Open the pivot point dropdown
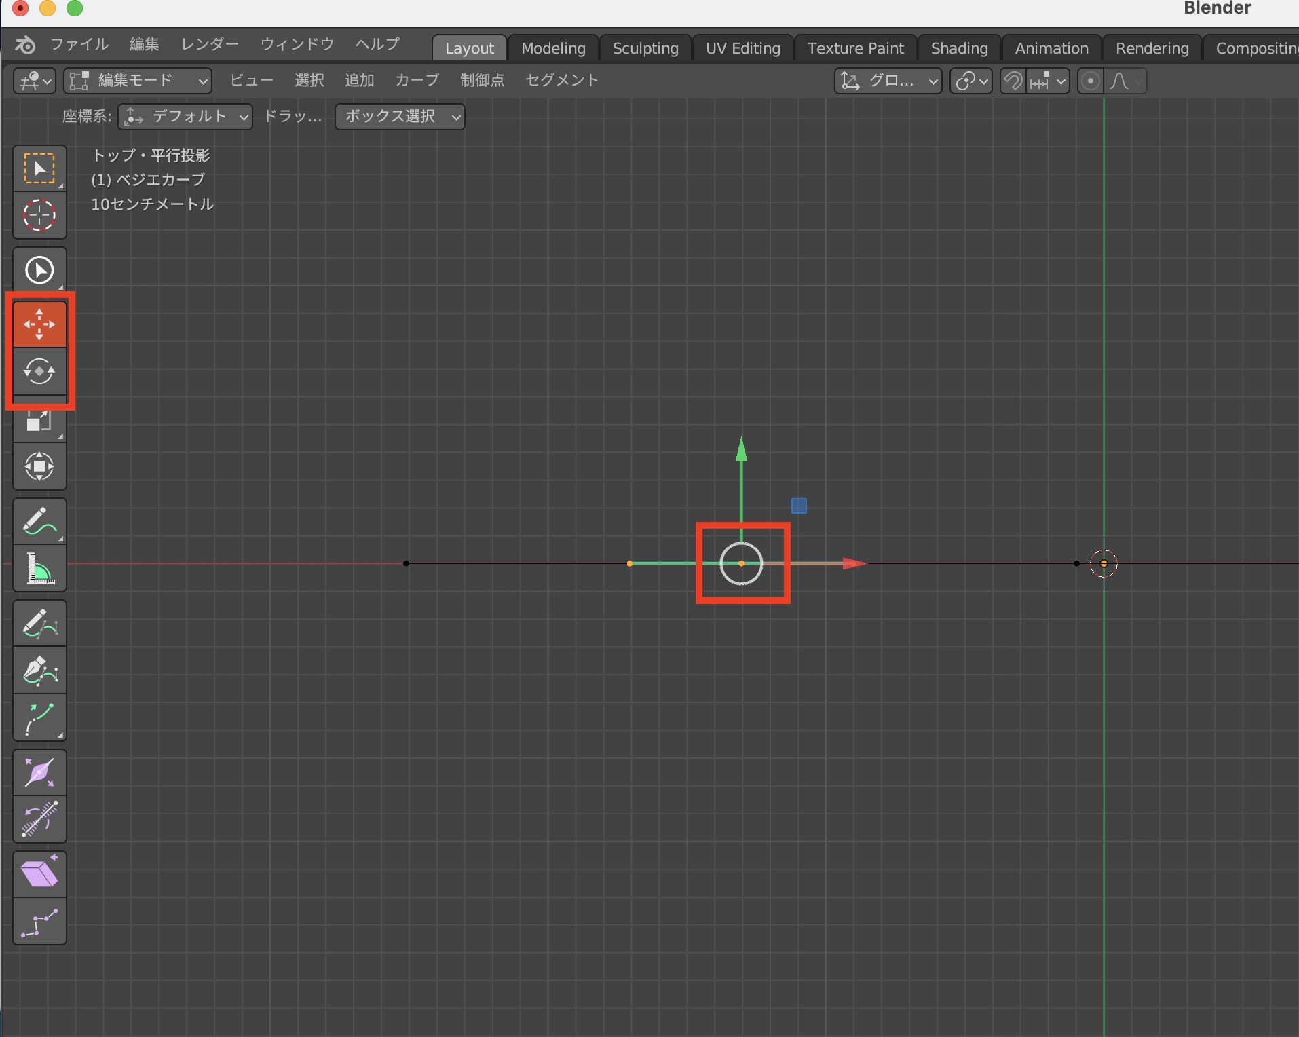 pos(971,81)
